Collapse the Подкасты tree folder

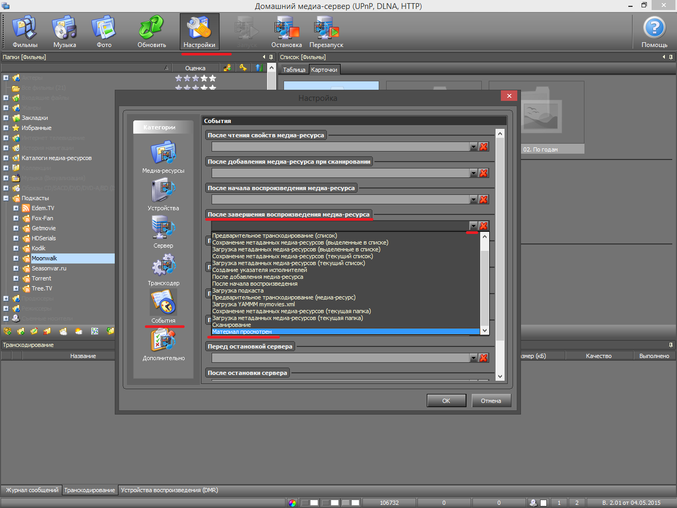click(6, 199)
